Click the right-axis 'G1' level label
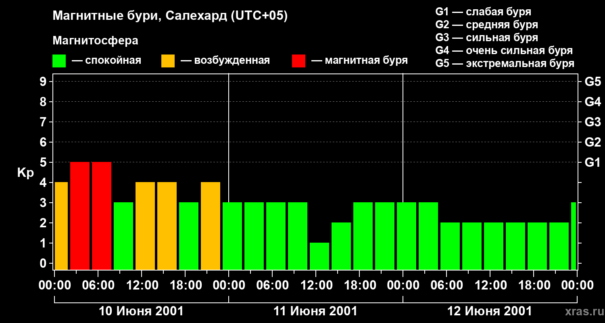 click(x=593, y=163)
